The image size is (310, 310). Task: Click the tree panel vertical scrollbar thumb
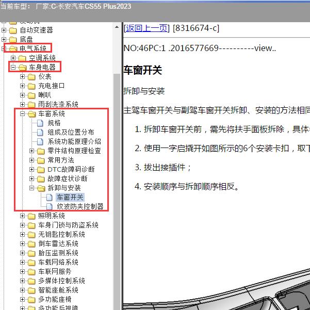[x=117, y=192]
